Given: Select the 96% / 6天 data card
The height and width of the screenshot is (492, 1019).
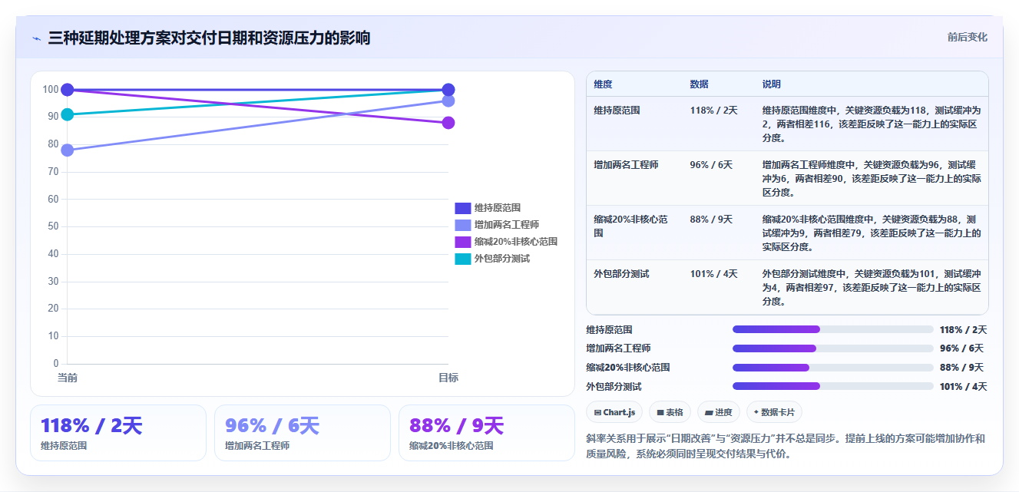Looking at the screenshot, I should pos(303,433).
